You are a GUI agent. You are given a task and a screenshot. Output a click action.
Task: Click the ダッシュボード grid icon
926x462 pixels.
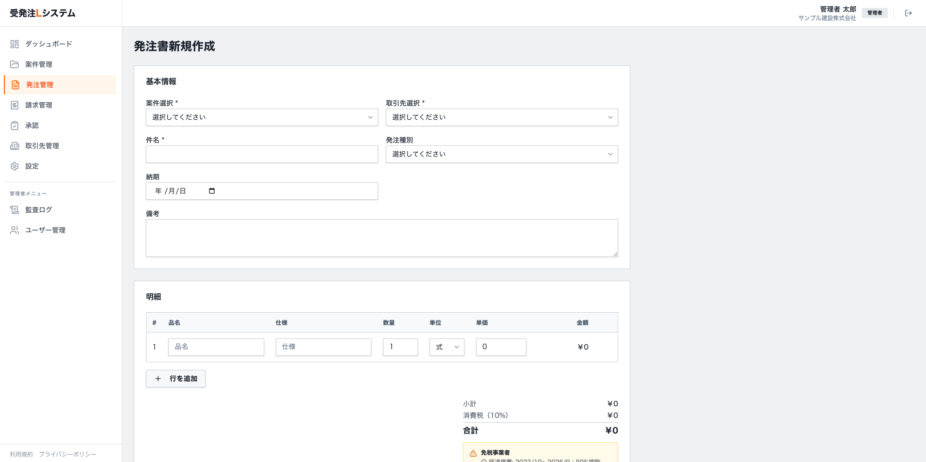tap(15, 44)
